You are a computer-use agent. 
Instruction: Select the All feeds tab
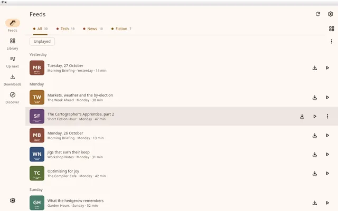[40, 29]
